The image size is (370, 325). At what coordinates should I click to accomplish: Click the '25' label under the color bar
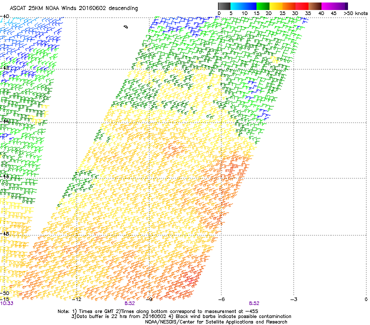(x=282, y=13)
